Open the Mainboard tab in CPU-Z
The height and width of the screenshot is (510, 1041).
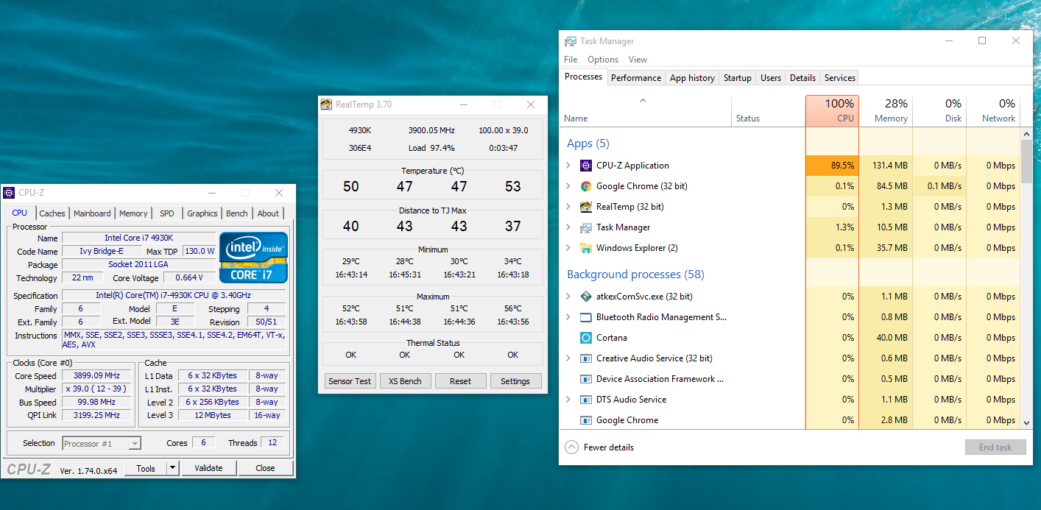click(x=92, y=213)
